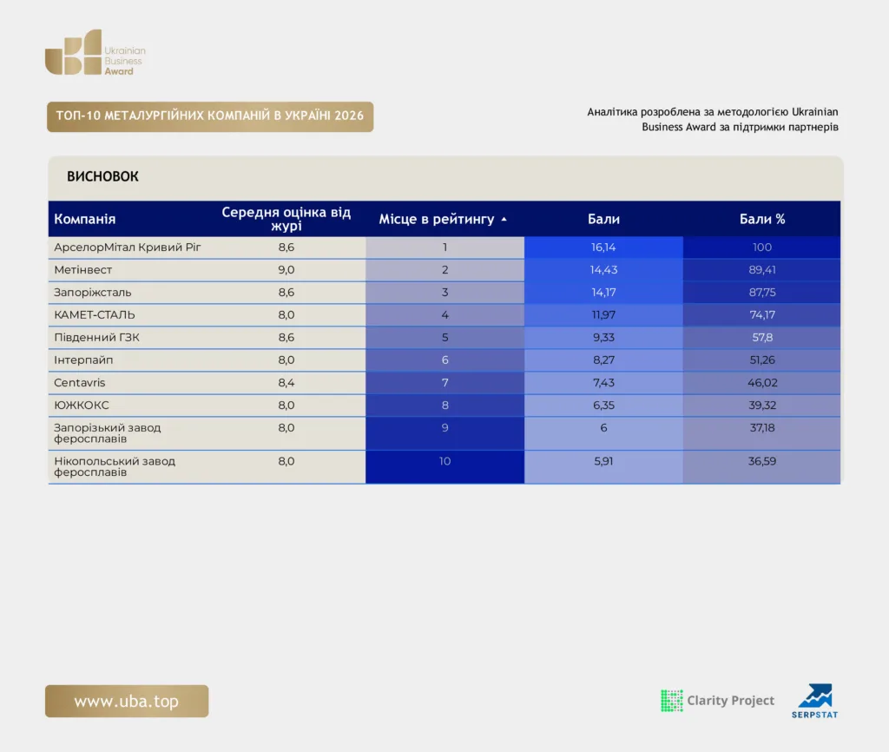
Task: Click the rank 7 cell
Action: tap(445, 383)
